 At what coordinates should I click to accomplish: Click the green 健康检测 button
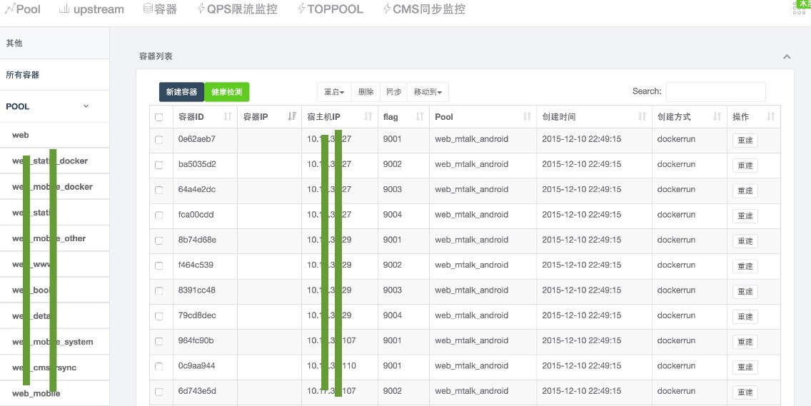coord(226,92)
